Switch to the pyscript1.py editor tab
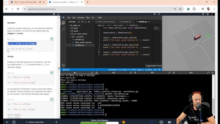Image resolution: width=220 pixels, height=124 pixels. 126,22
